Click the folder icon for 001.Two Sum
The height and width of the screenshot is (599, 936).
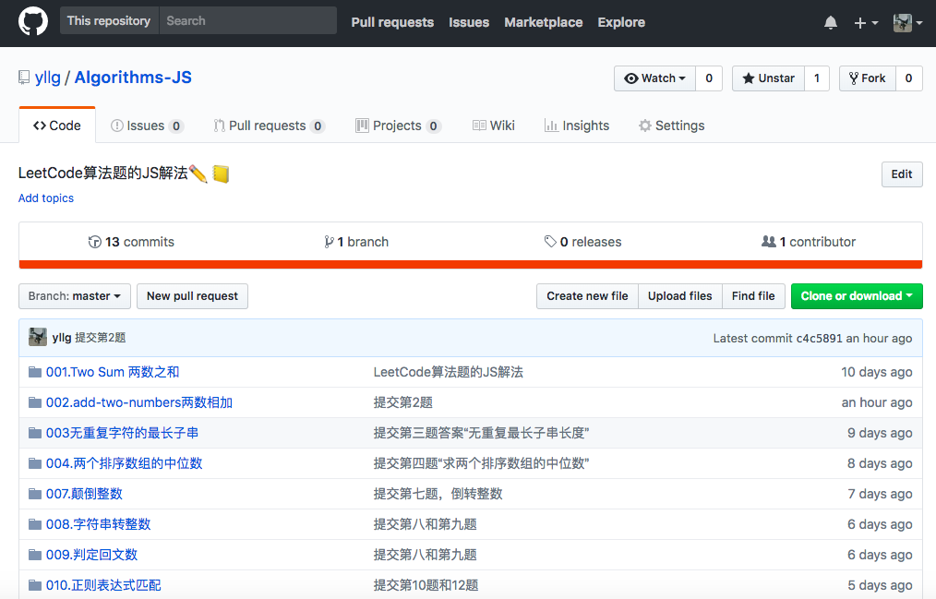tap(35, 372)
